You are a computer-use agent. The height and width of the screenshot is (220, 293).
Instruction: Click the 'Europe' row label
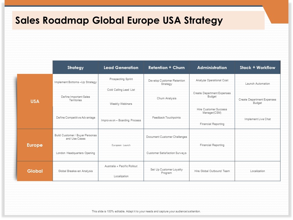(x=34, y=145)
